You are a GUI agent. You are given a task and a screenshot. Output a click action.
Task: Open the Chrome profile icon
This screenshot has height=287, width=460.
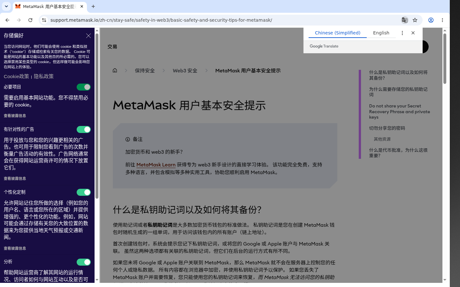coord(431,20)
